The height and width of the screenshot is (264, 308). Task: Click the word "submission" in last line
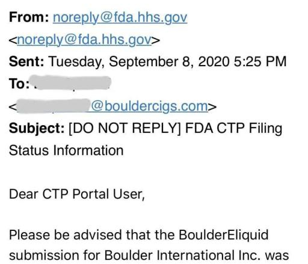point(44,256)
